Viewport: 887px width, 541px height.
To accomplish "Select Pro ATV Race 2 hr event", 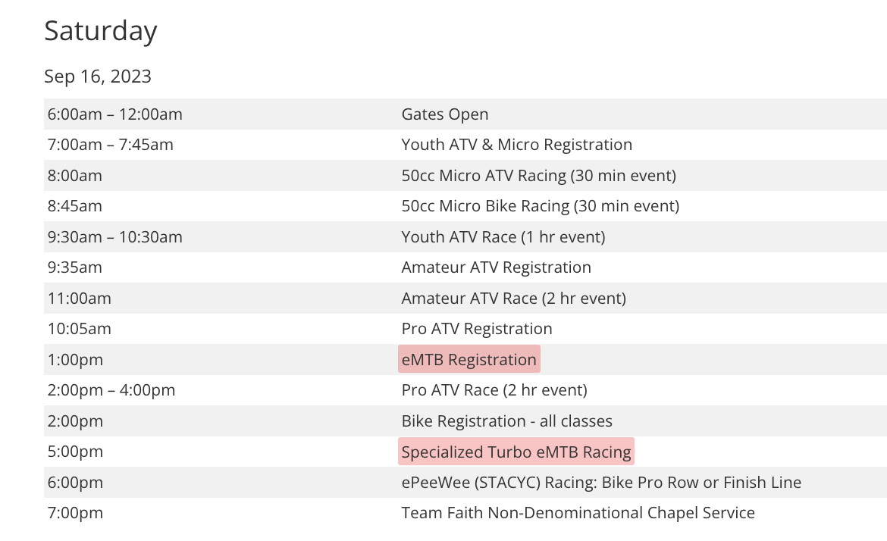I will pyautogui.click(x=494, y=390).
